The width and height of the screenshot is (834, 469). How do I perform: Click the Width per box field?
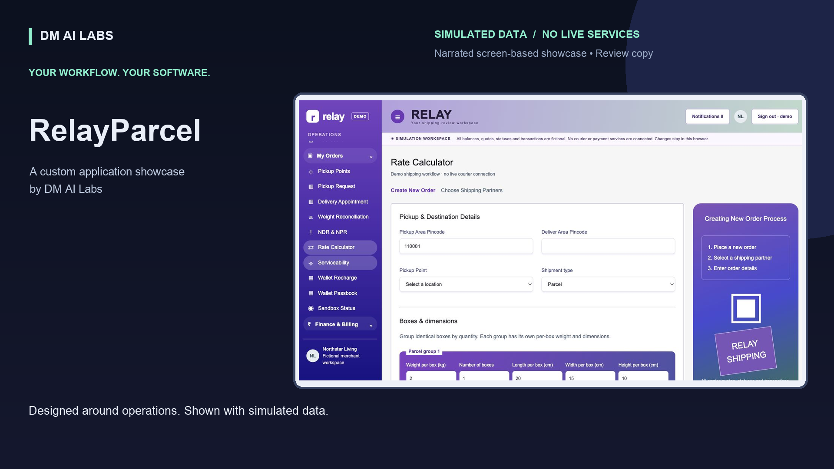pyautogui.click(x=590, y=377)
